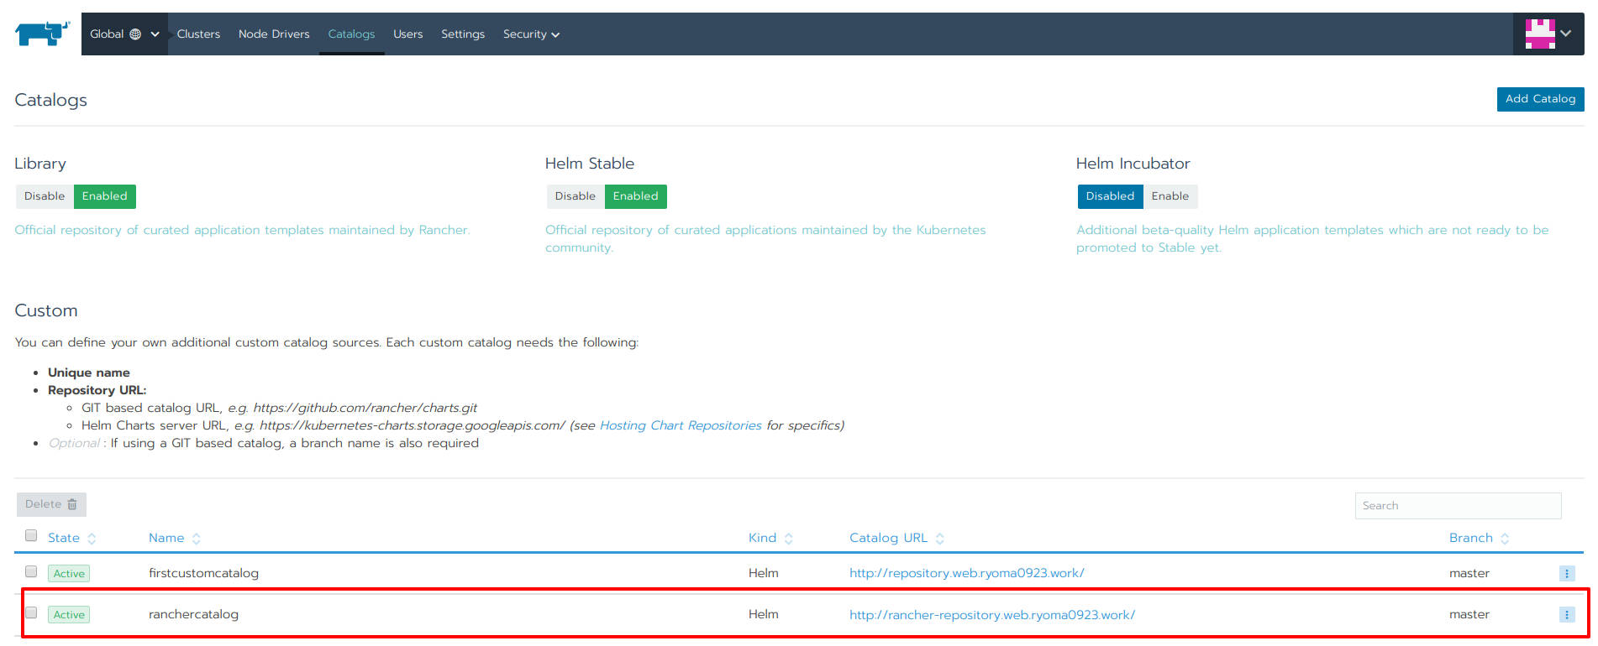
Task: Open the user avatar menu
Action: (1548, 34)
